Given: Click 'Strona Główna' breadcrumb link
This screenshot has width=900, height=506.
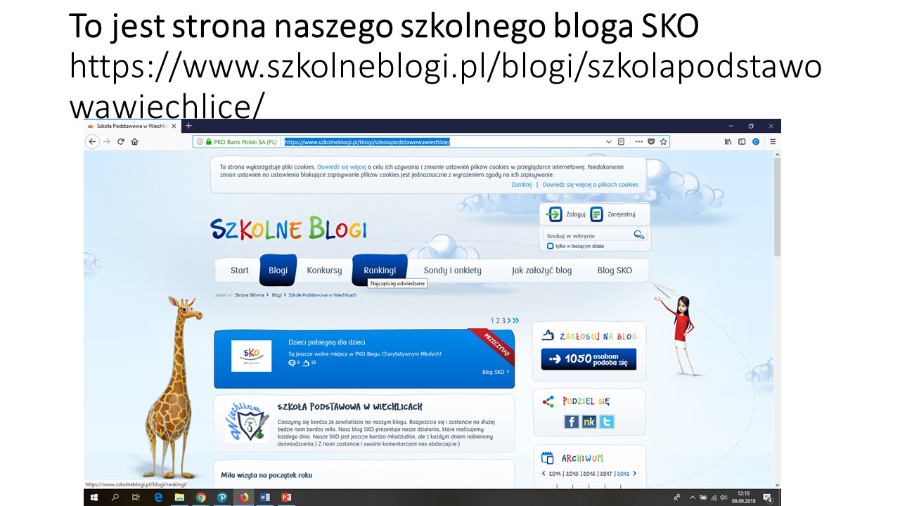Looking at the screenshot, I should (x=250, y=295).
